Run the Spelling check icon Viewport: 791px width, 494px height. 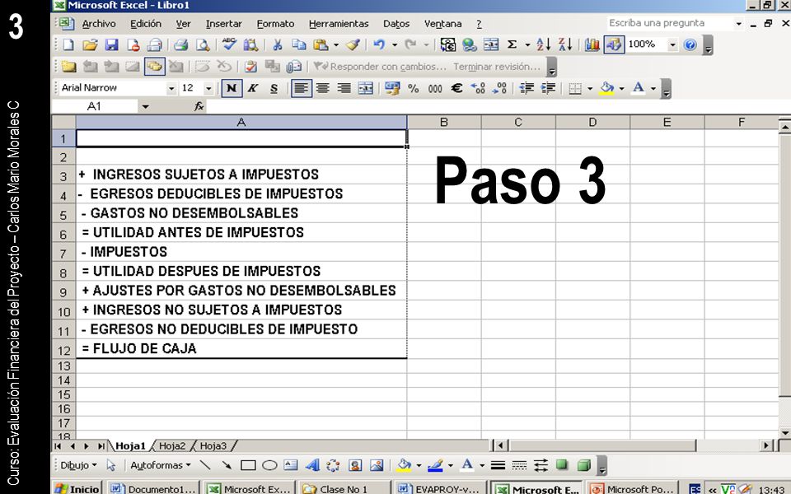point(229,44)
